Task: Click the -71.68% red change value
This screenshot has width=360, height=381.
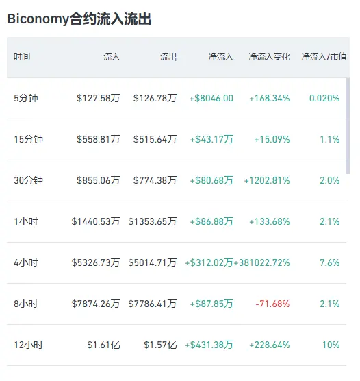Action: [x=272, y=304]
